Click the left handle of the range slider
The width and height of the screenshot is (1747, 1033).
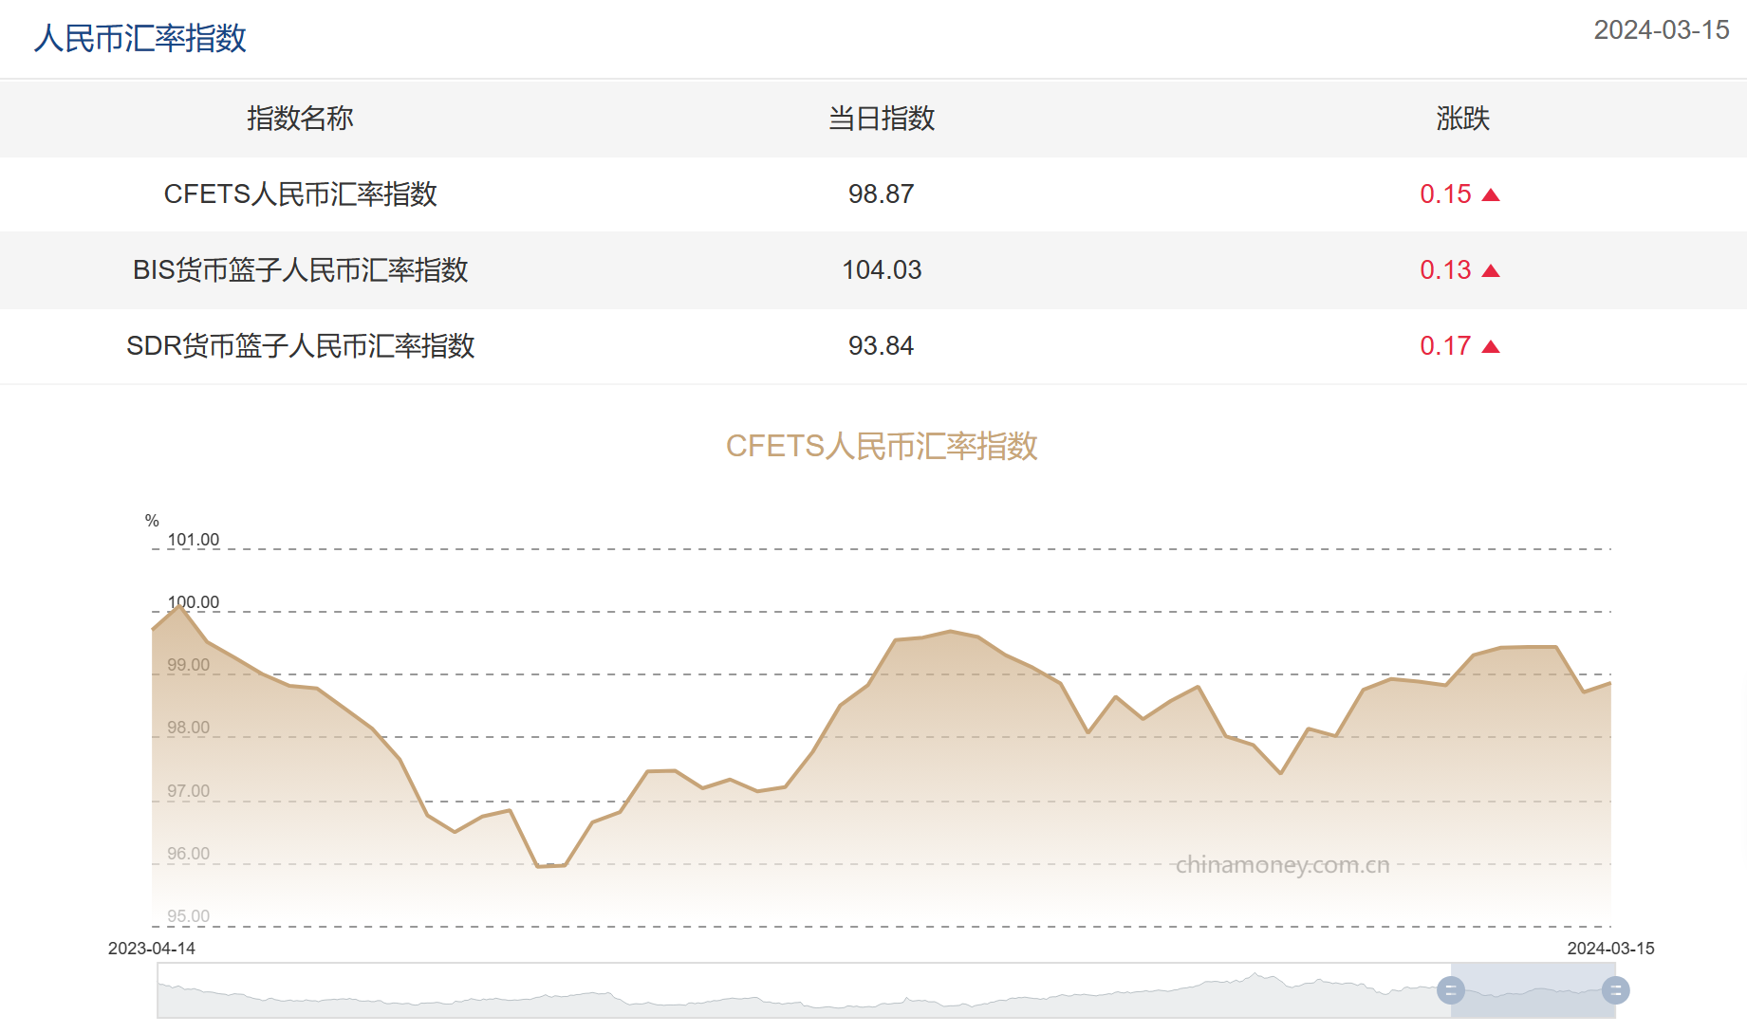pos(1450,990)
